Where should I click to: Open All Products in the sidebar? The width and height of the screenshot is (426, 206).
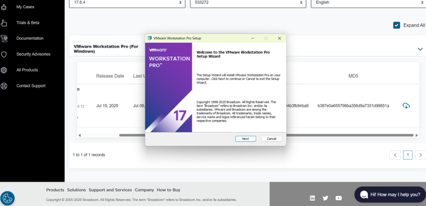click(x=27, y=70)
